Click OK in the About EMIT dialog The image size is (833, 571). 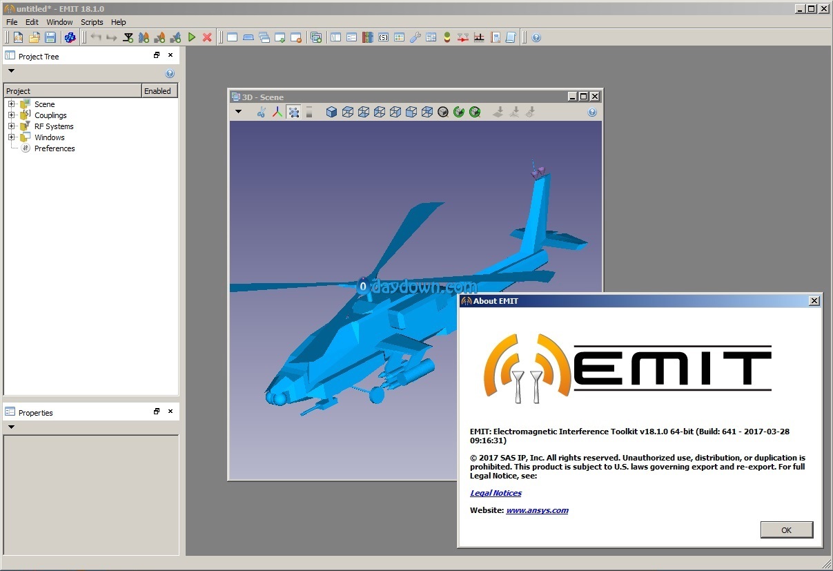click(x=787, y=530)
